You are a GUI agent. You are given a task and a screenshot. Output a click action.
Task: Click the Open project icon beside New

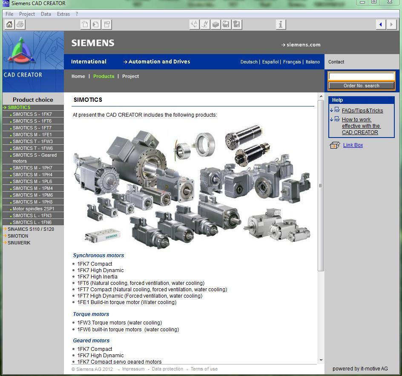coord(96,25)
